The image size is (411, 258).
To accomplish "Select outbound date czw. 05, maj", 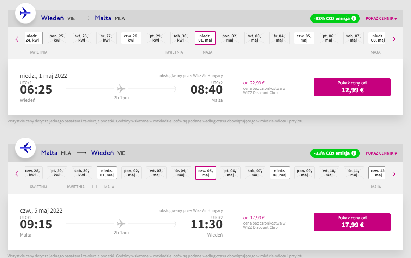I will click(x=304, y=38).
